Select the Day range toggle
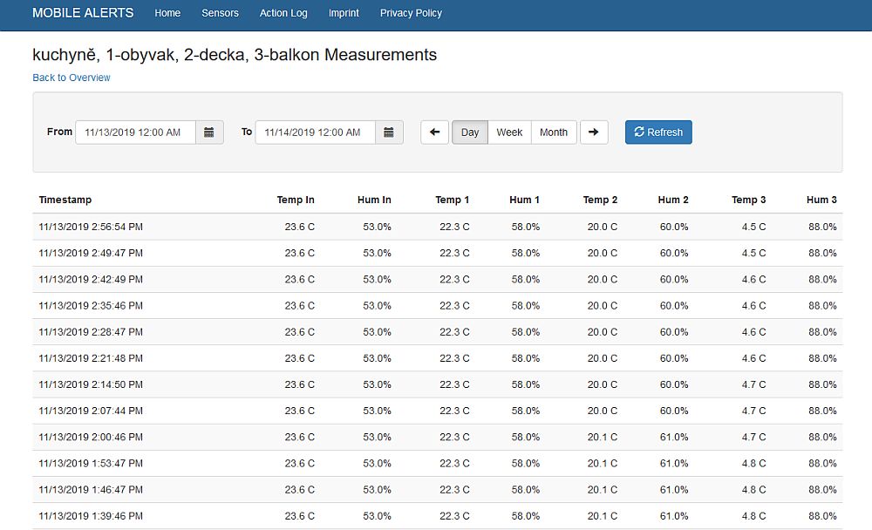Viewport: 872px width, 530px height. [470, 132]
